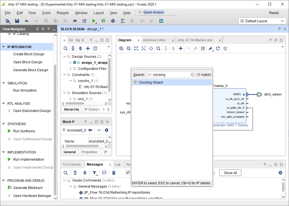The image size is (289, 206).
Task: Add sources with the Sources panel plus icon
Action: [88, 48]
